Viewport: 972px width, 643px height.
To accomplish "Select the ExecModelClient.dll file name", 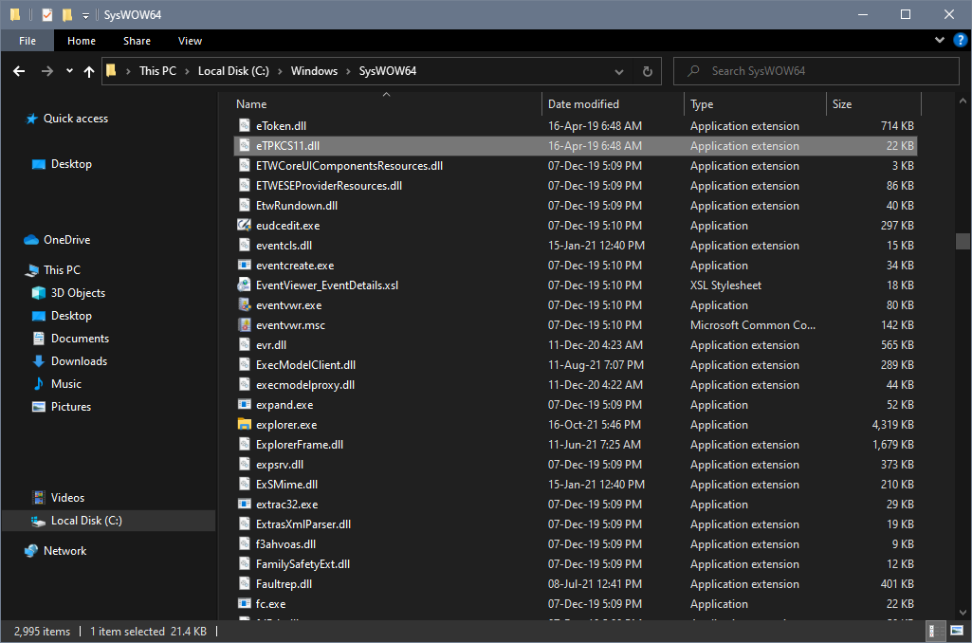I will [x=305, y=365].
